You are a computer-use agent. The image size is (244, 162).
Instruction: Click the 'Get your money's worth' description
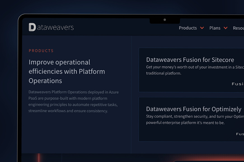[195, 70]
